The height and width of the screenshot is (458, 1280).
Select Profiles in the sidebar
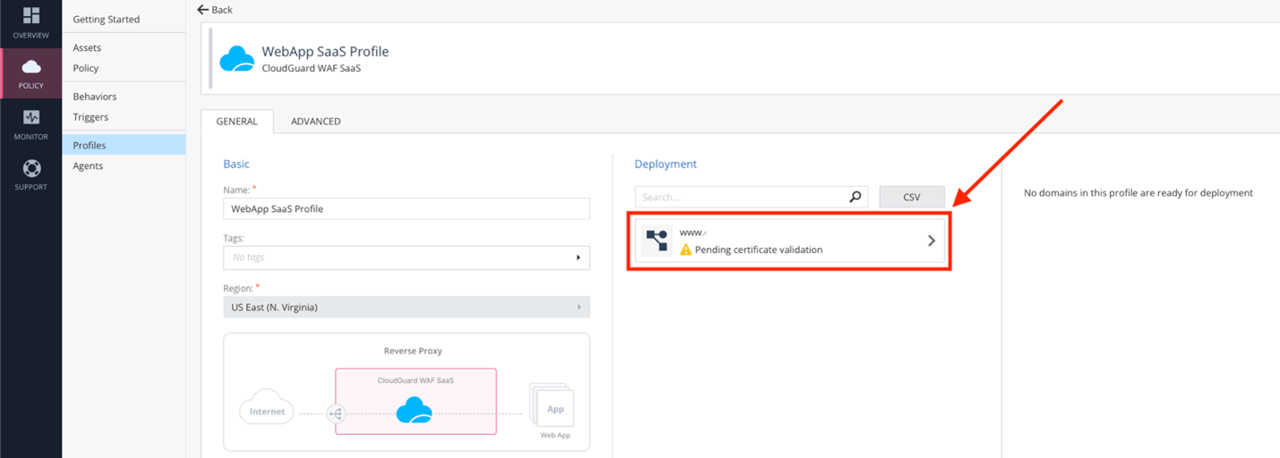click(124, 145)
